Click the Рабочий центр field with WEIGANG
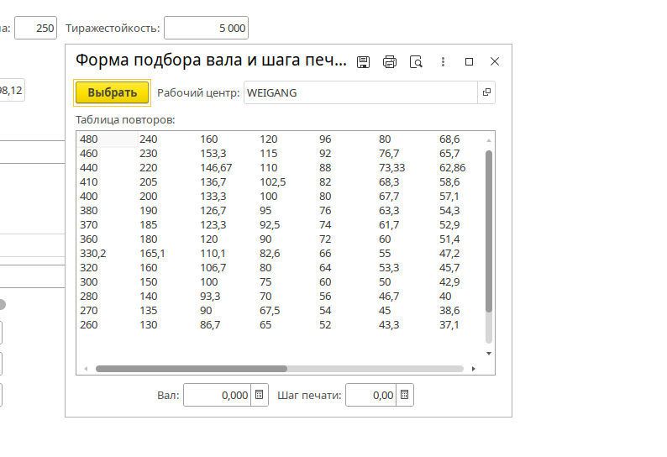Screen dimensions: 667x457 click(360, 92)
